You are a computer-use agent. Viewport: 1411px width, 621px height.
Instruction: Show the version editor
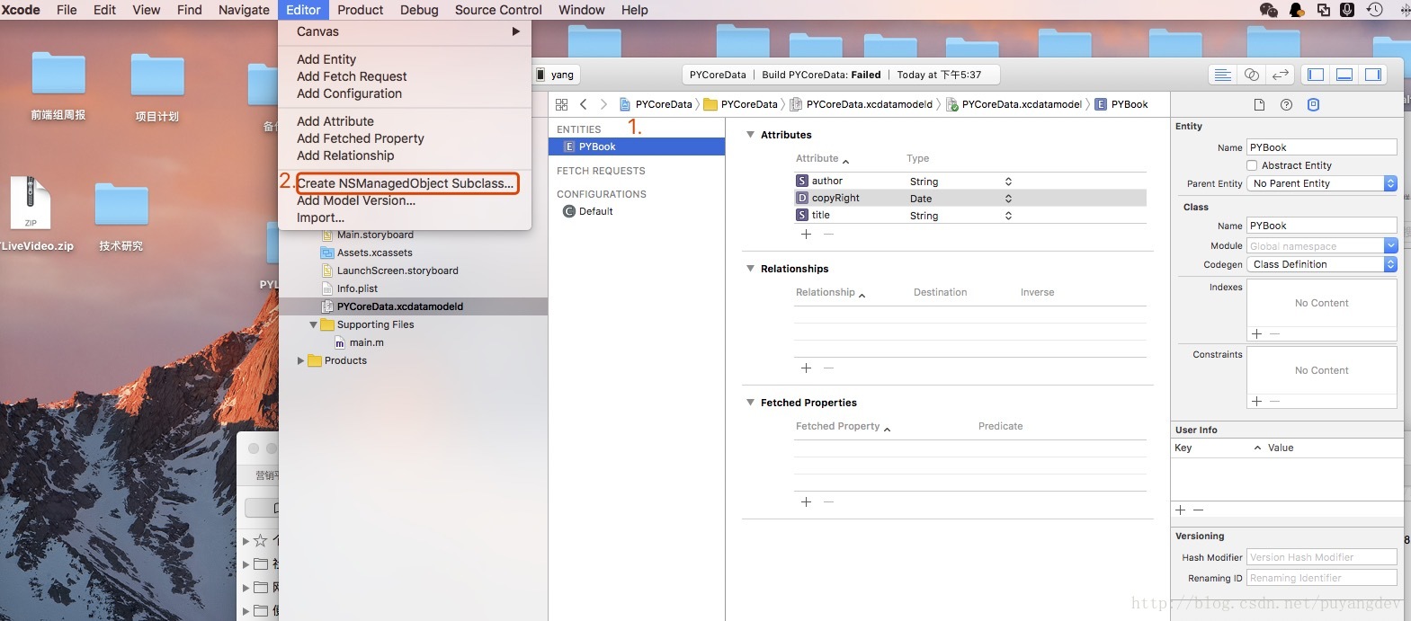click(1280, 75)
